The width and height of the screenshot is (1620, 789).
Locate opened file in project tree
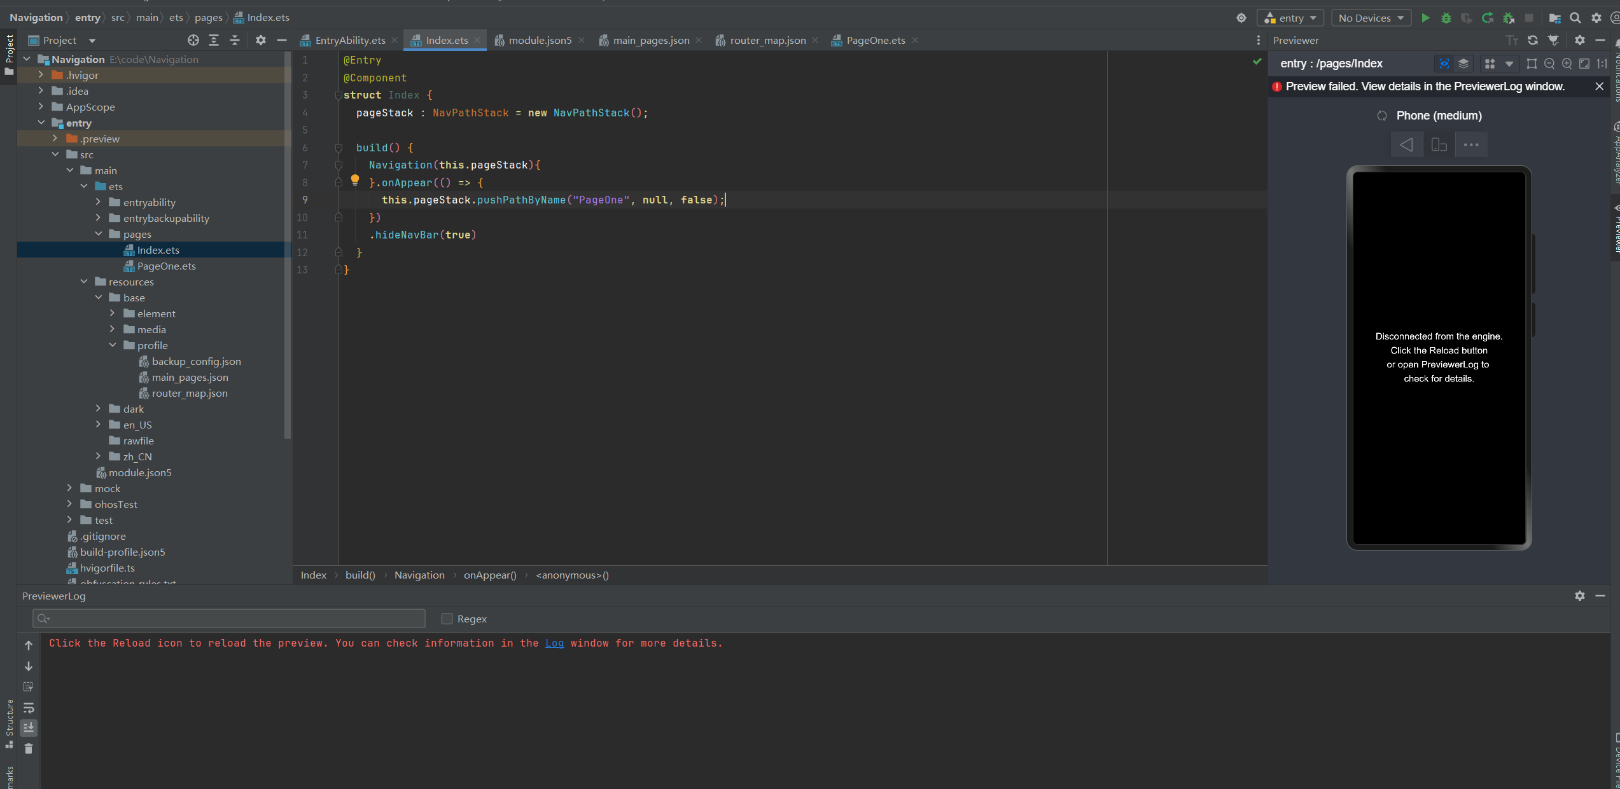193,40
